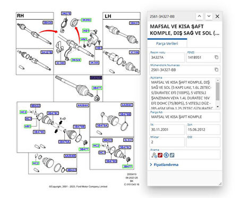Click the wrench search icon under Arama
Screen dimensions: 240x198
pyautogui.click(x=154, y=155)
